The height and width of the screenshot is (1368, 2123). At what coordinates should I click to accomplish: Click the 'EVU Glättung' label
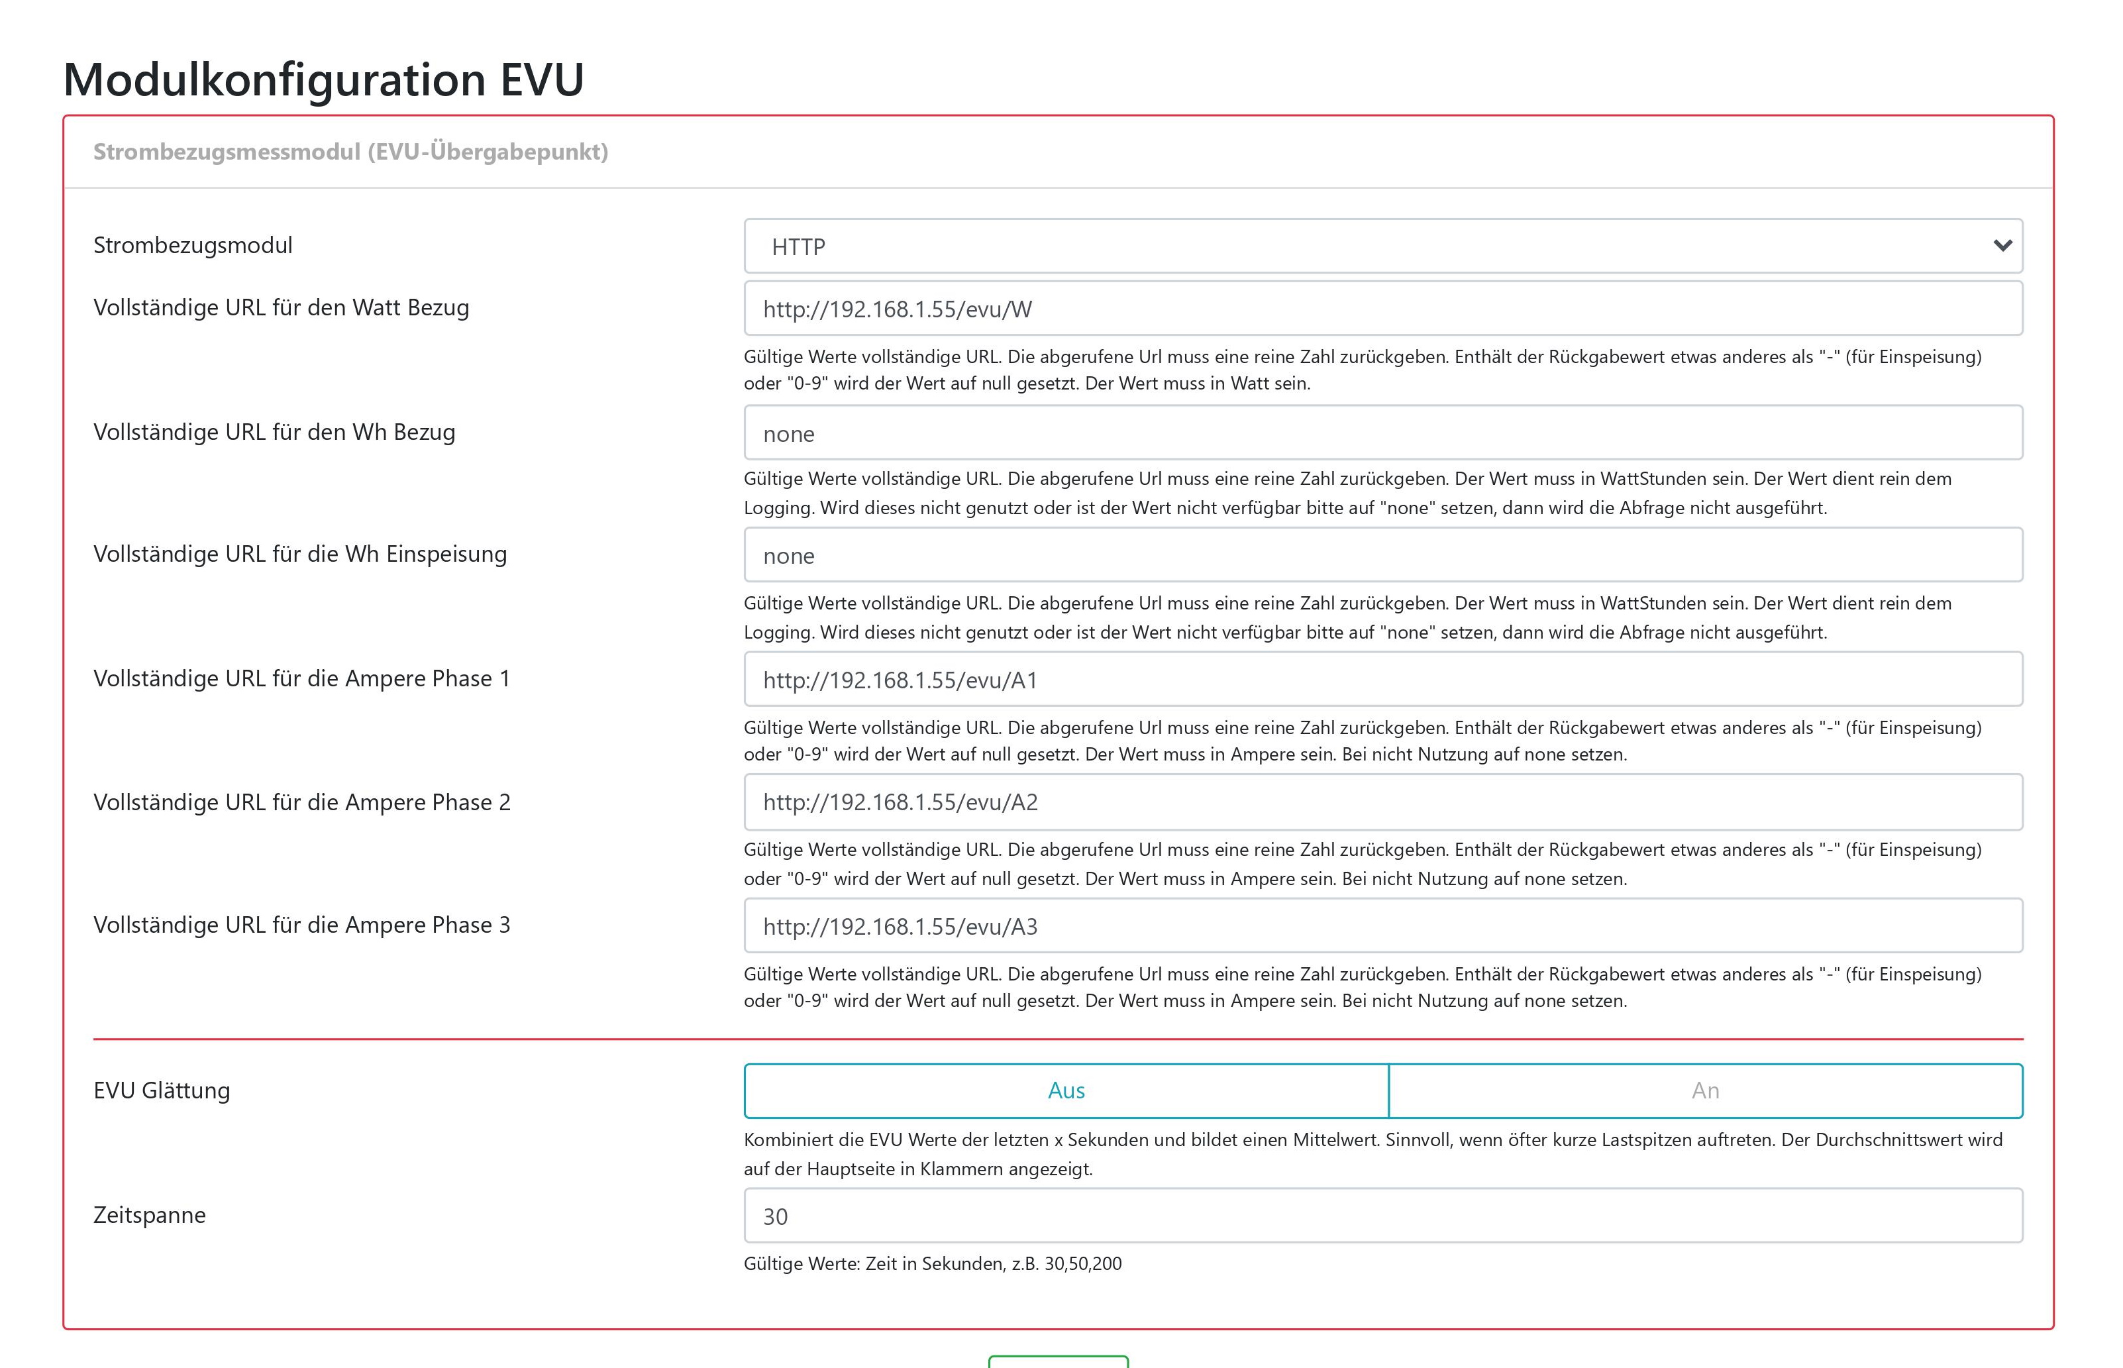pos(162,1091)
